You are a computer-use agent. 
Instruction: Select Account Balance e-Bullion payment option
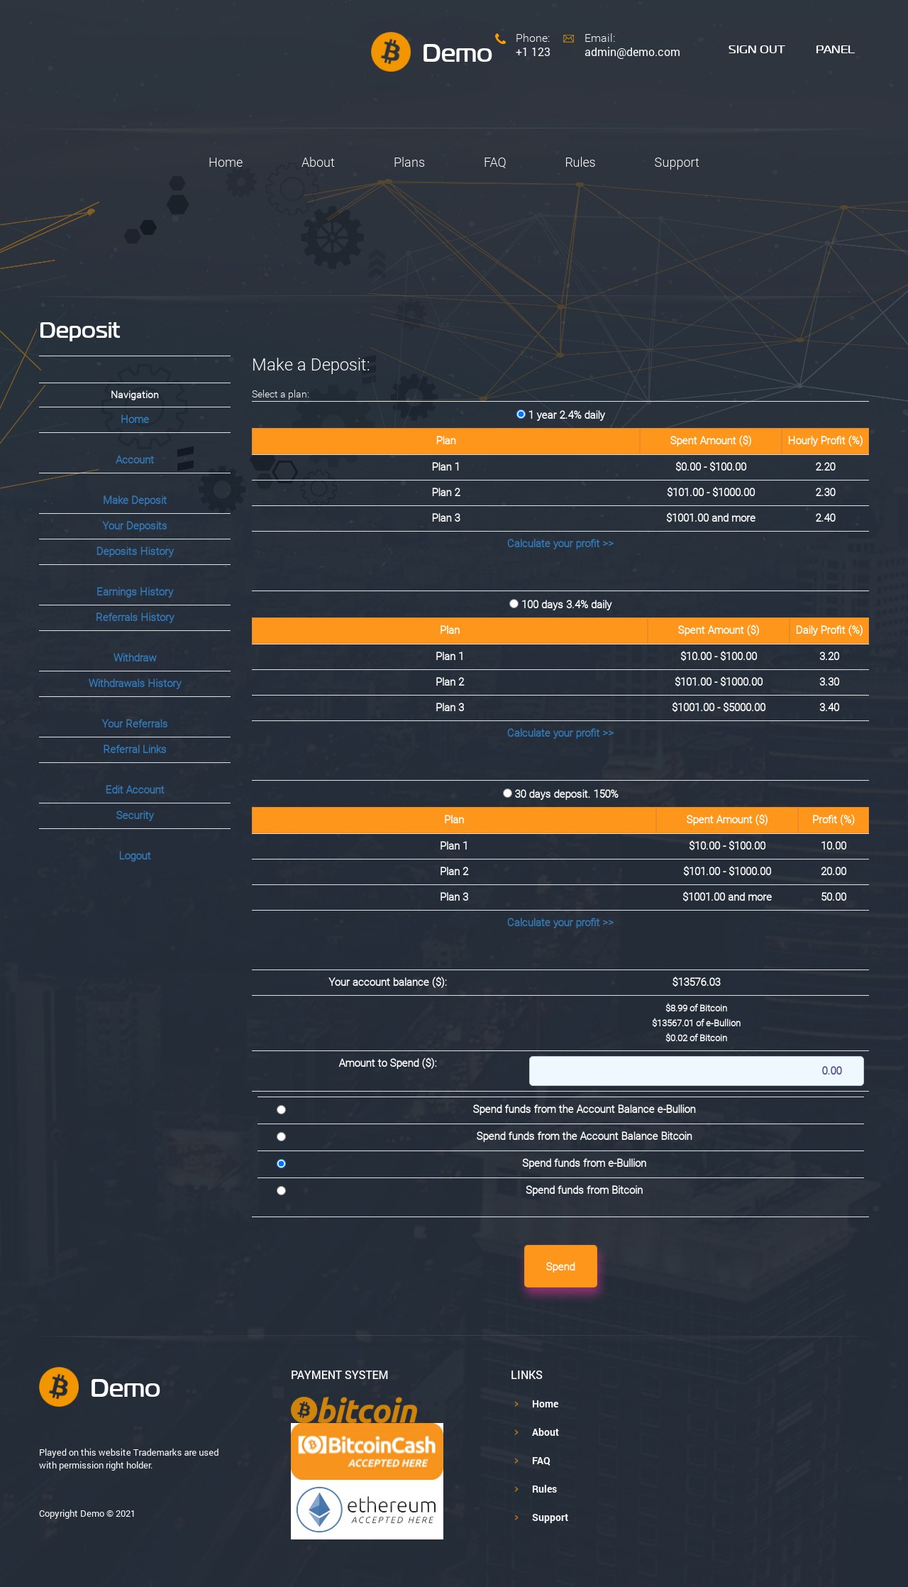point(282,1109)
